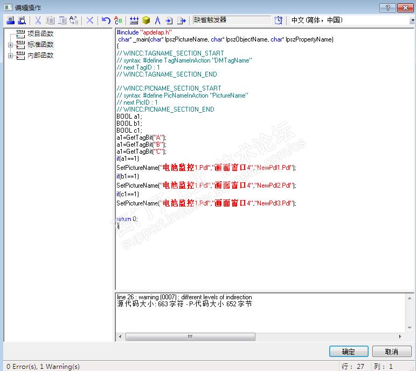
Task: Click the horizontal scrollbar left arrow
Action: click(120, 336)
